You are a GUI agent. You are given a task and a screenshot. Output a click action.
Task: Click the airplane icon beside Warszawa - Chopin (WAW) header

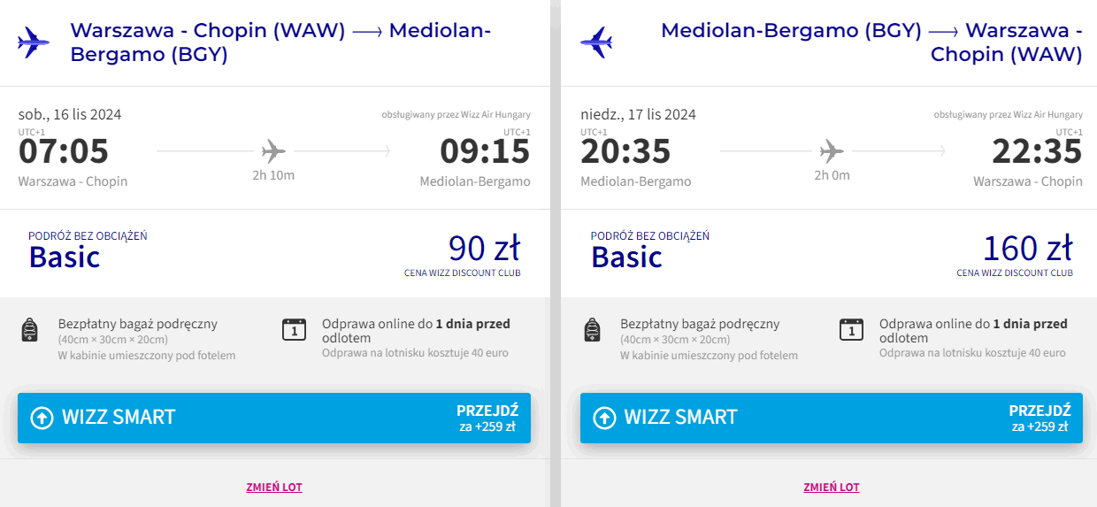point(34,42)
